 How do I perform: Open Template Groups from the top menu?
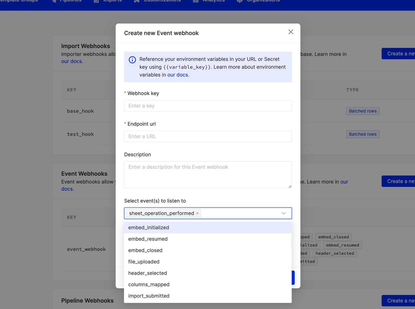pos(18,1)
